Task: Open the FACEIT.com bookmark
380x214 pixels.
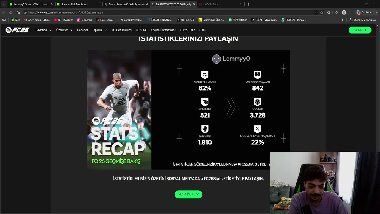Action: click(x=104, y=20)
